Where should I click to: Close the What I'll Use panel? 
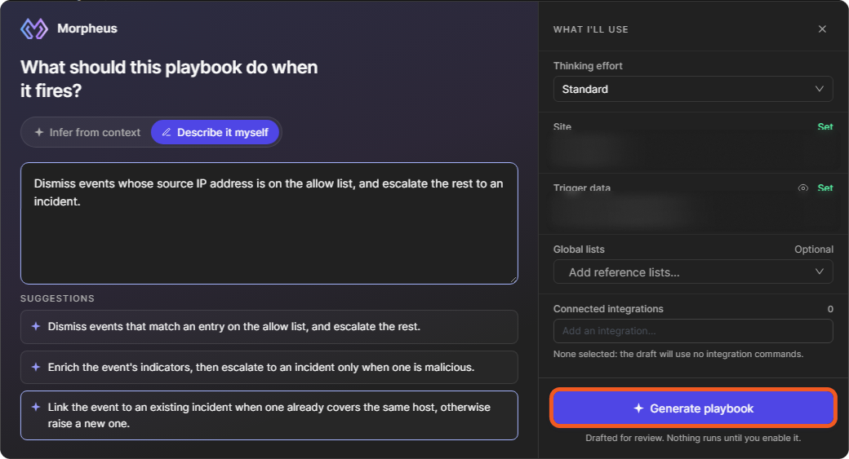[x=822, y=29]
